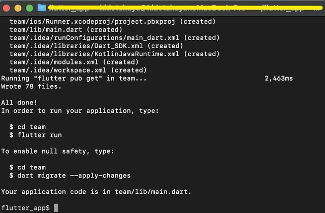Screen dimensions: 325x213
Task: Click the 'team/.idea/libraries/Dart_SDK.xml (created)' line
Action: (96, 46)
